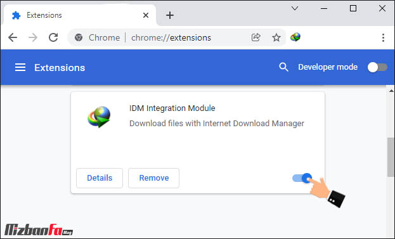Close the Extensions tab
Screen dimensions: 395x239
[146, 15]
